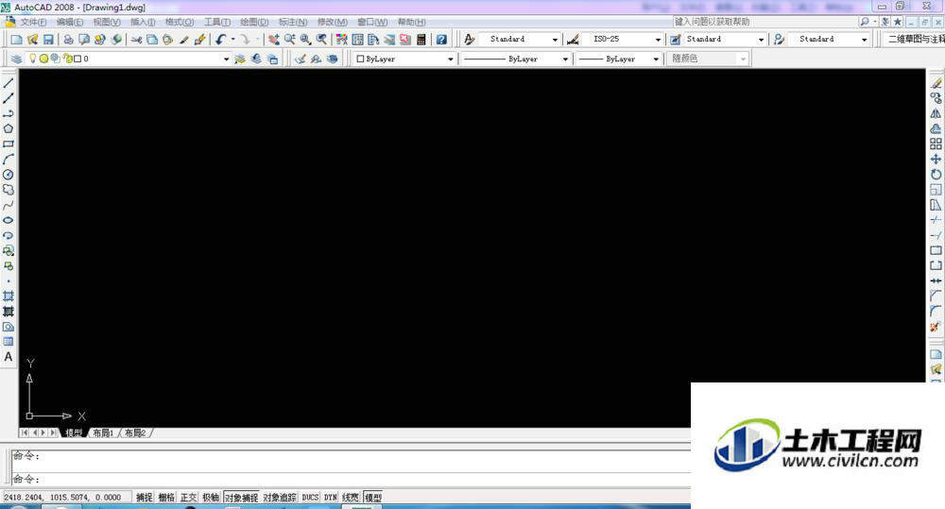Toggle 极轴 polar tracking in status bar

211,498
